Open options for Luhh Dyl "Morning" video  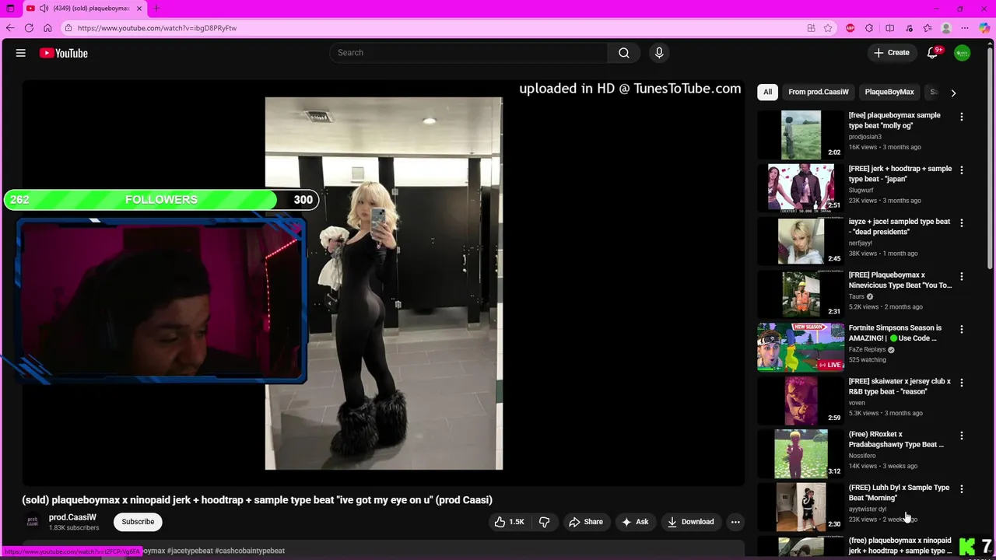tap(961, 489)
